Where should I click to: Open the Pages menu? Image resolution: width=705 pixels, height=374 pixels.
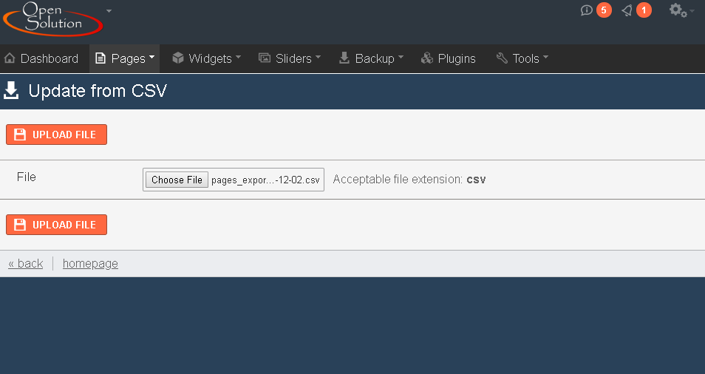(125, 58)
